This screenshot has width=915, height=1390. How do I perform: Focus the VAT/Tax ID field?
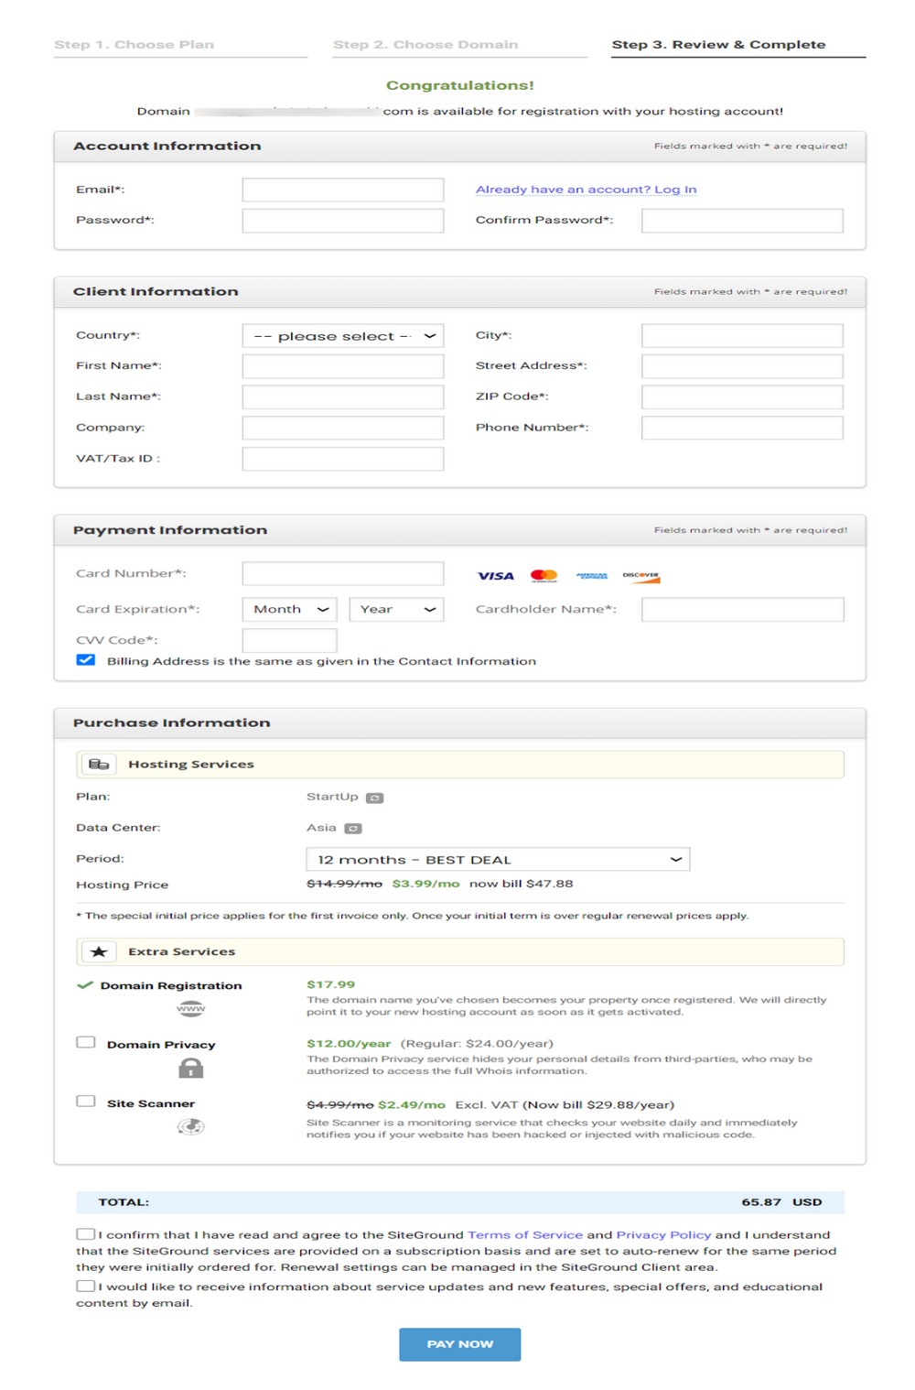click(x=343, y=459)
